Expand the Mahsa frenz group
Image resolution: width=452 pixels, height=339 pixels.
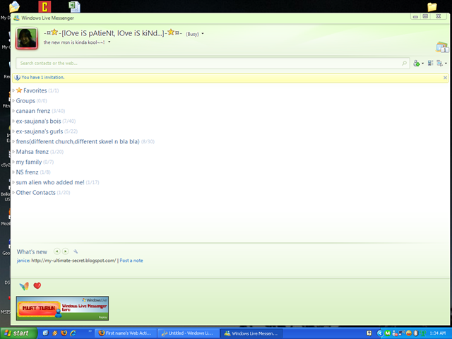(x=13, y=152)
